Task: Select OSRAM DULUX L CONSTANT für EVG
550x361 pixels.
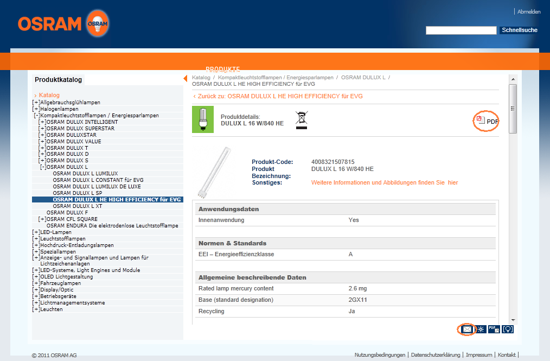Action: 98,180
